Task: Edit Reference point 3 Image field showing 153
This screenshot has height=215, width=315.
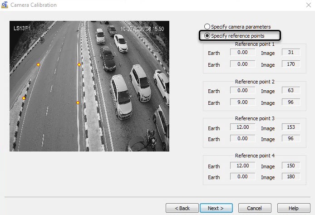Action: (x=291, y=127)
